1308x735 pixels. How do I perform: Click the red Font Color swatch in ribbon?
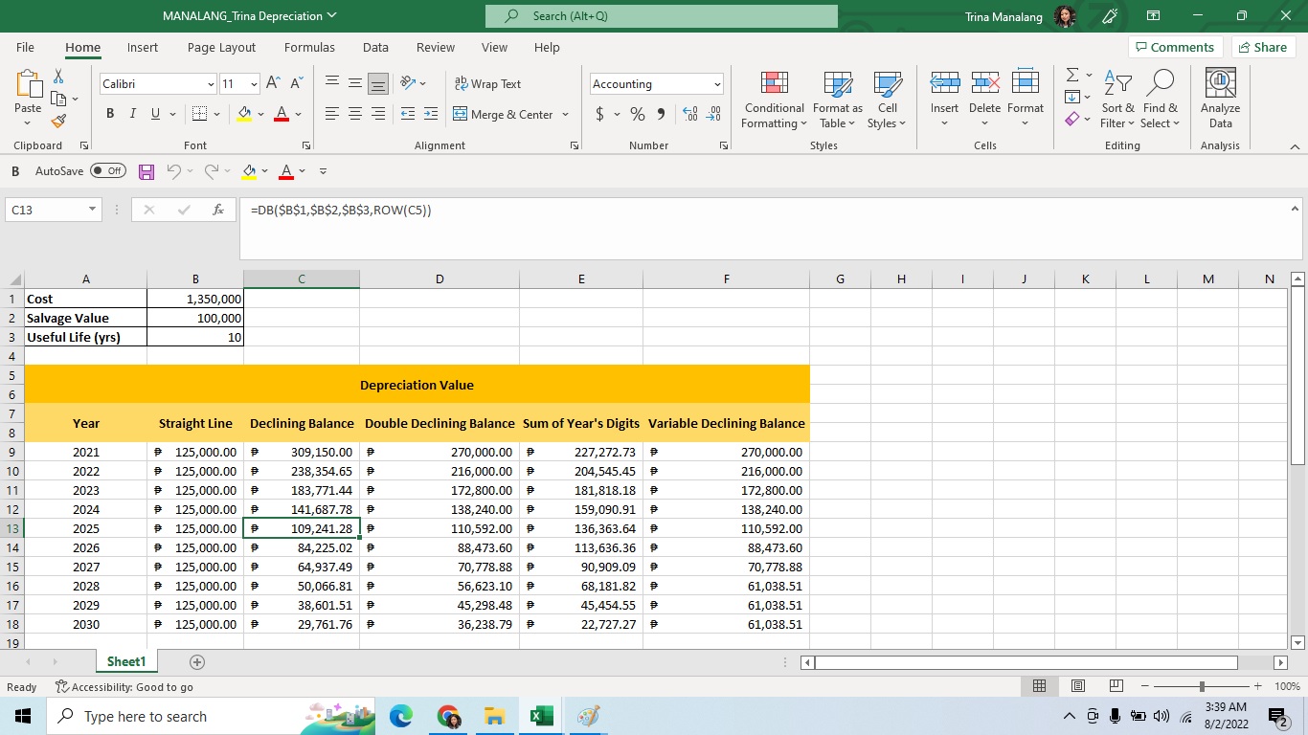(x=282, y=114)
